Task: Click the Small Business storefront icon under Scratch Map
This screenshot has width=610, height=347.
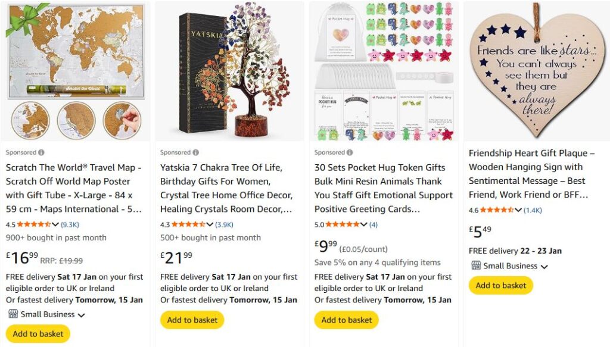Action: [x=13, y=314]
